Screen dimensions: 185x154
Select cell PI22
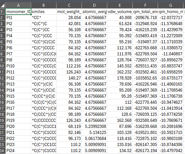tap(18, 138)
